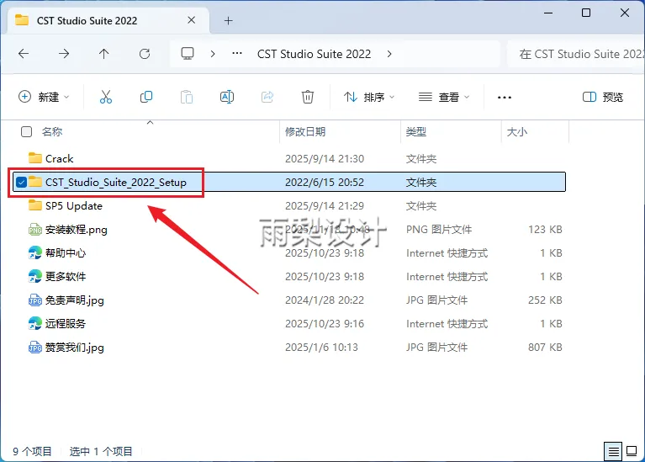The image size is (645, 462).
Task: Sort by the 类型 column header
Action: point(416,132)
